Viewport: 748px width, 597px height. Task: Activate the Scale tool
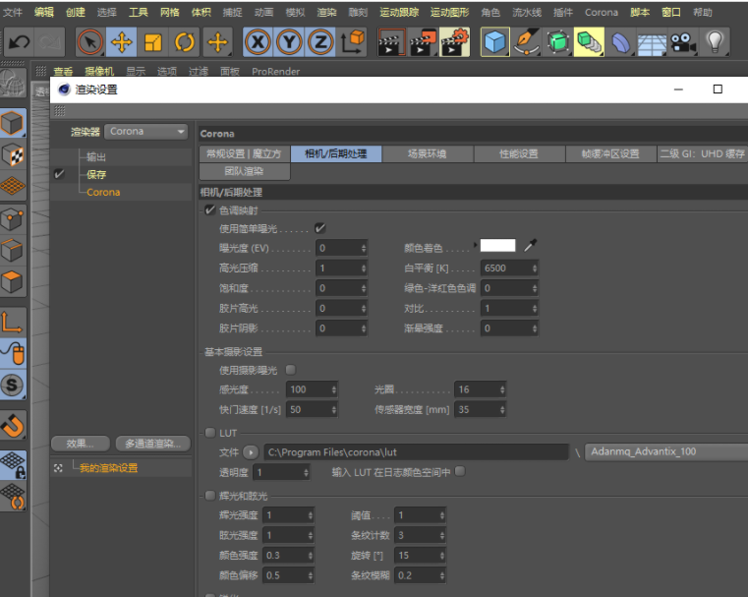pyautogui.click(x=153, y=42)
